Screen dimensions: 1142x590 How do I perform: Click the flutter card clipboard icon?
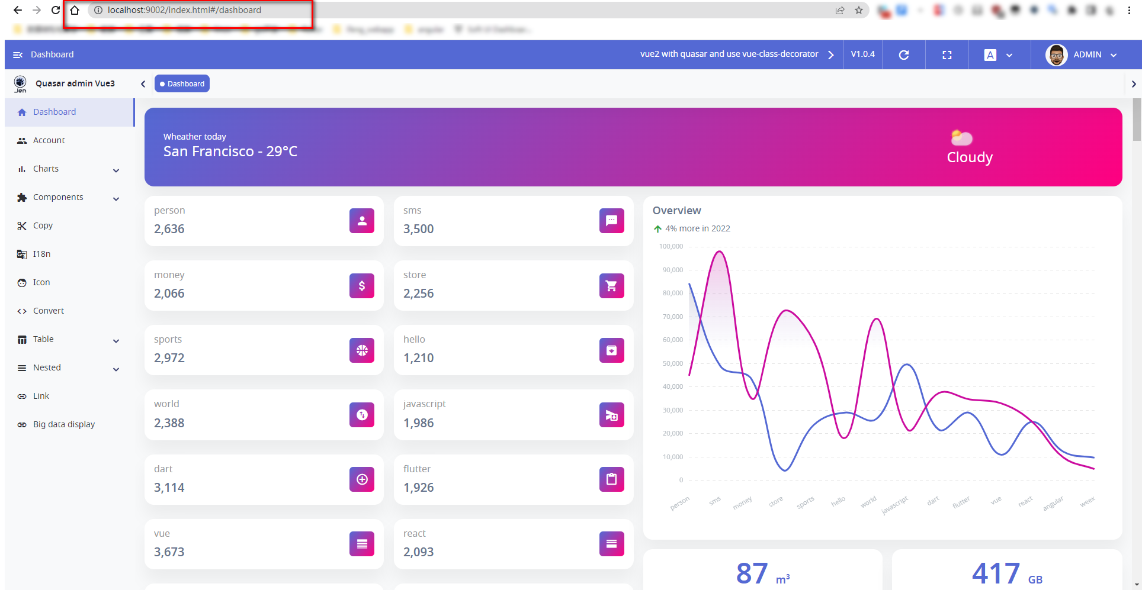click(612, 479)
